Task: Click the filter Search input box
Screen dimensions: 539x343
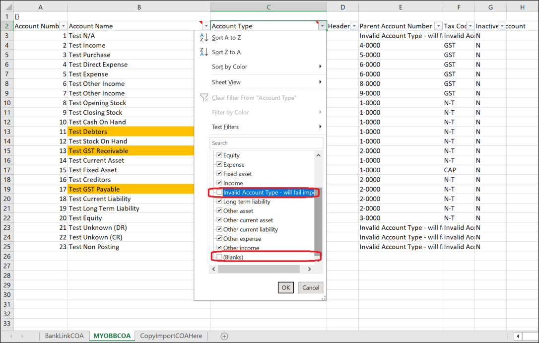Action: 266,143
